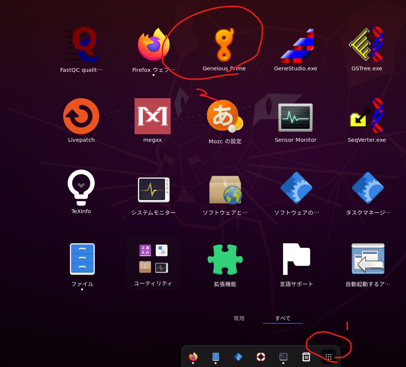Click Firefox icon in the dock

click(x=193, y=356)
